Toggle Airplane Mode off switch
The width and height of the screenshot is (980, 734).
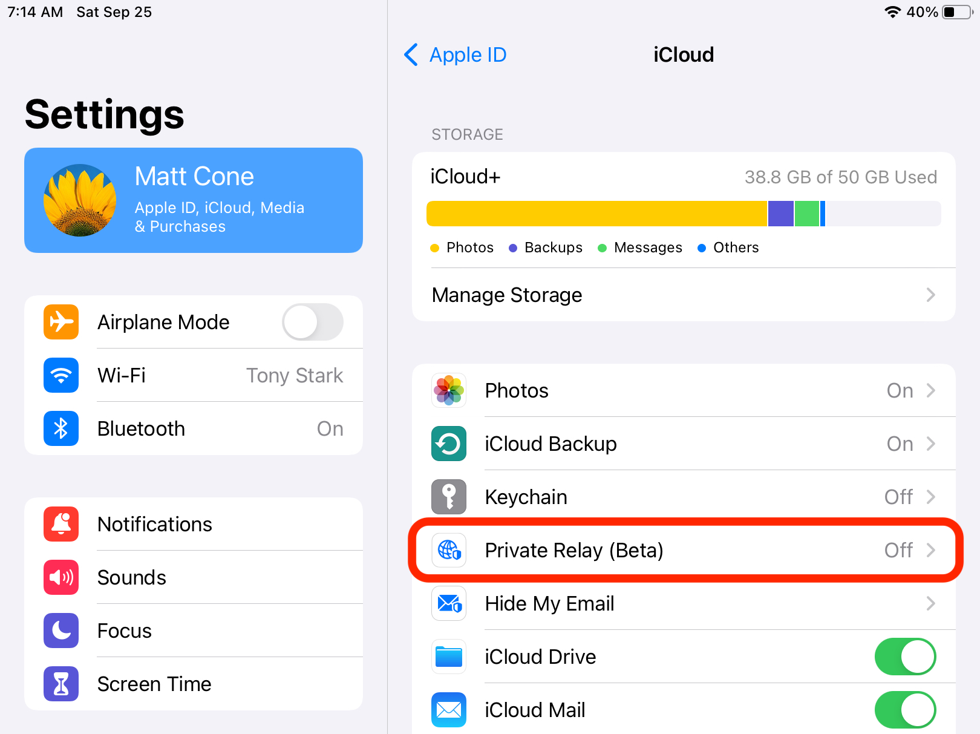point(312,322)
